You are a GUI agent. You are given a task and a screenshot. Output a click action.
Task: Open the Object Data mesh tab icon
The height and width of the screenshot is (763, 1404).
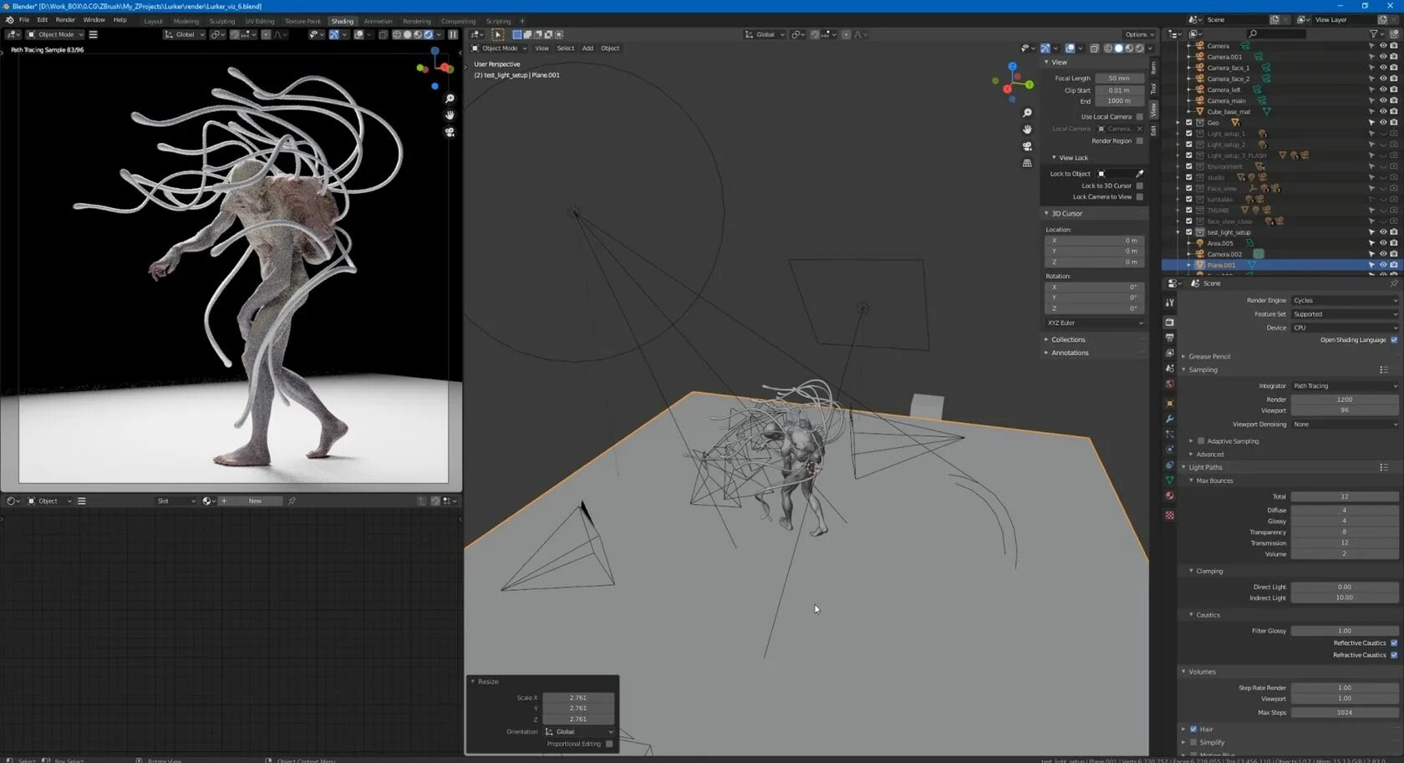point(1169,481)
